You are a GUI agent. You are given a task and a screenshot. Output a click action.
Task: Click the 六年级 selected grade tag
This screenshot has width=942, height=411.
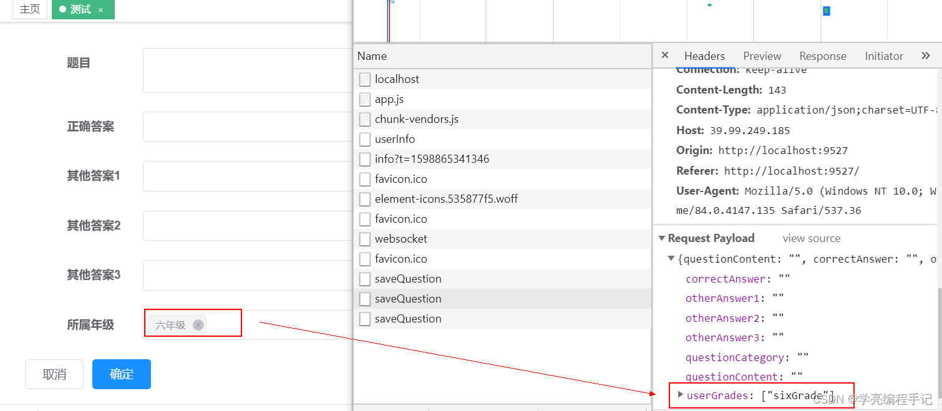click(x=177, y=325)
